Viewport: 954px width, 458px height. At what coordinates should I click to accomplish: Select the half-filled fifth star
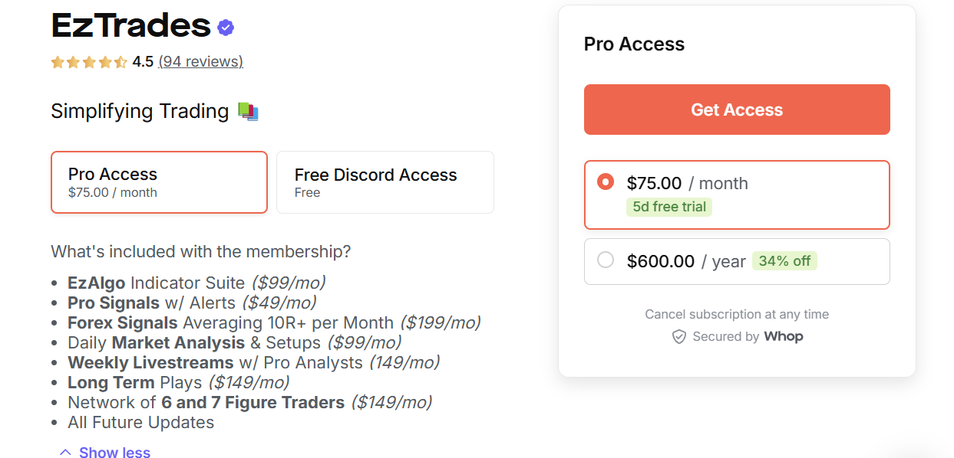[x=119, y=62]
